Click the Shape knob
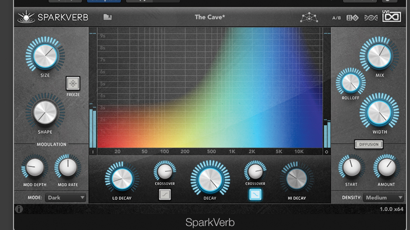This screenshot has height=230, width=410. tap(45, 112)
